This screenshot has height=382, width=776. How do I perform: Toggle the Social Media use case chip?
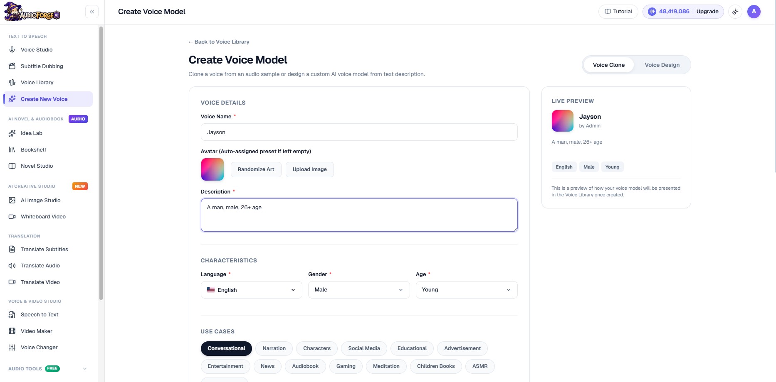364,348
